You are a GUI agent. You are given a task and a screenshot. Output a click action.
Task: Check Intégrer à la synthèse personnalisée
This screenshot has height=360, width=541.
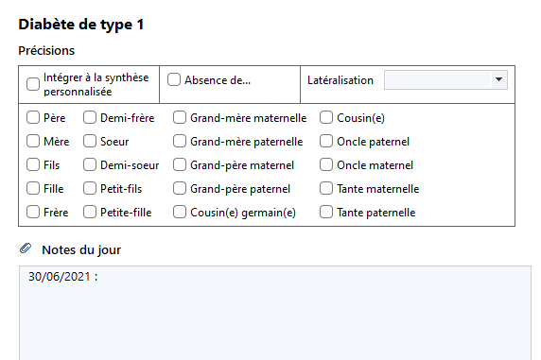[x=33, y=84]
